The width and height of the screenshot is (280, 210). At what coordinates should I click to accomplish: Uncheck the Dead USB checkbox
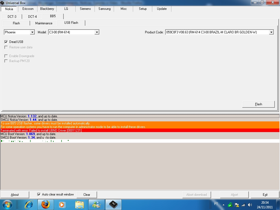pos(6,42)
